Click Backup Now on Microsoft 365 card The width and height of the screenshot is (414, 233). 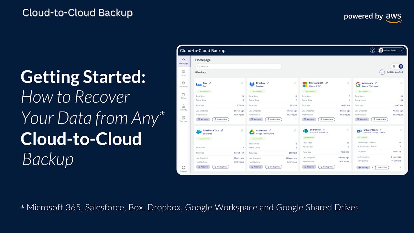[x=327, y=119]
